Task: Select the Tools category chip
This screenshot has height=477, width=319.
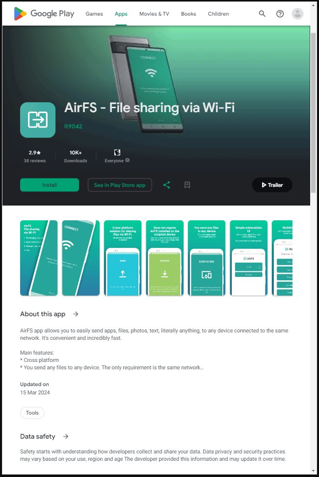Action: pyautogui.click(x=32, y=413)
